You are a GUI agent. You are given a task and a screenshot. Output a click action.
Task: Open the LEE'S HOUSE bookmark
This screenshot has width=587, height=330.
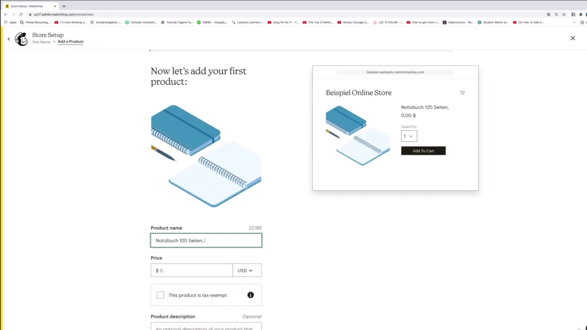(x=388, y=22)
